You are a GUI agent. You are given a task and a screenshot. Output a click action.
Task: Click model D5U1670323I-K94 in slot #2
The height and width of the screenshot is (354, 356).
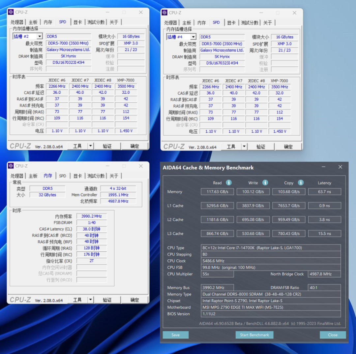pos(68,62)
